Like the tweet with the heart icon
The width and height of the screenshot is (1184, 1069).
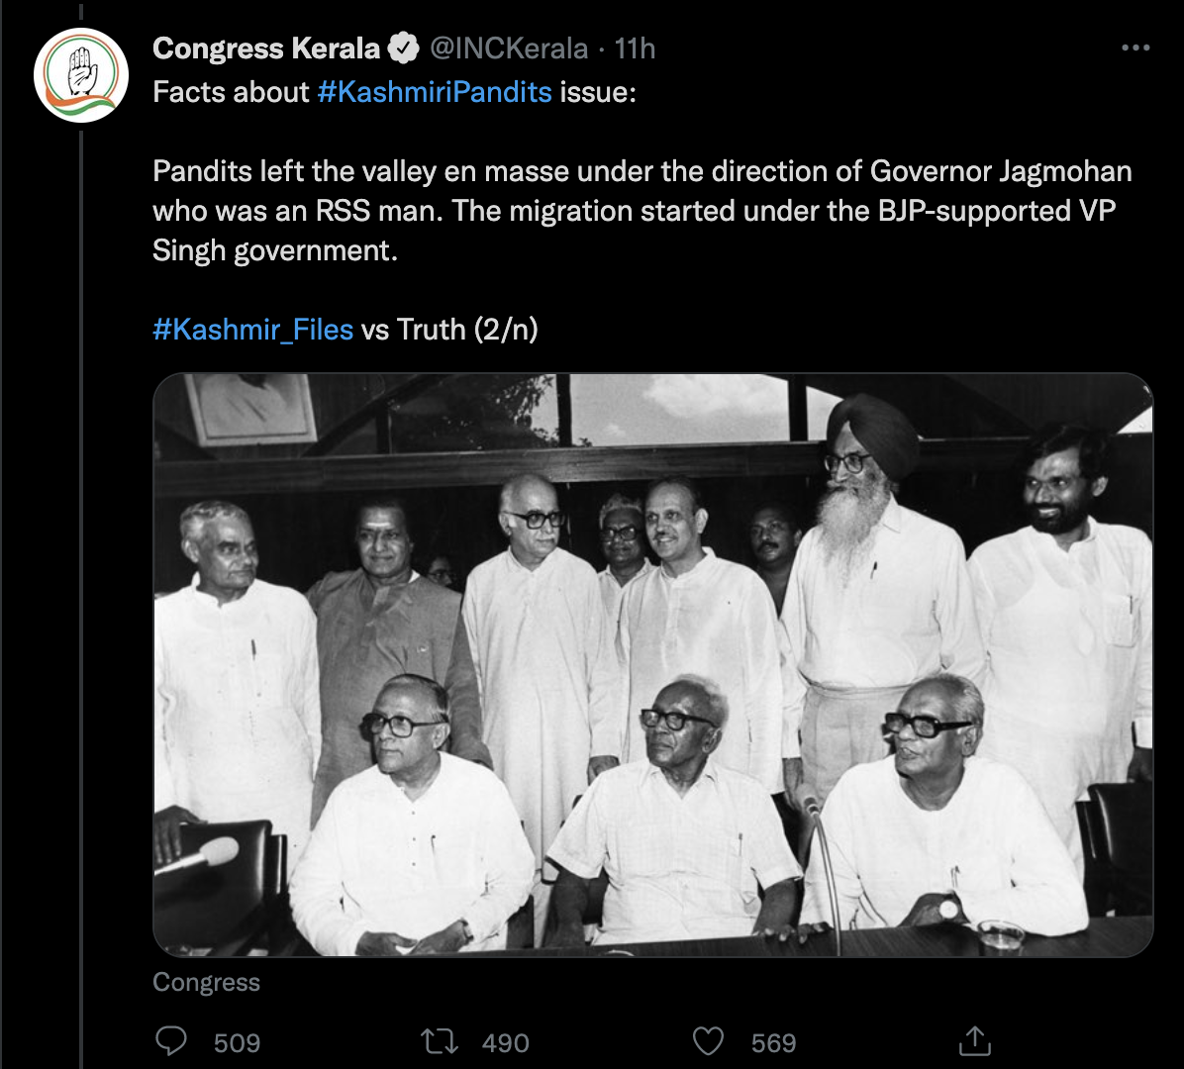click(707, 1041)
